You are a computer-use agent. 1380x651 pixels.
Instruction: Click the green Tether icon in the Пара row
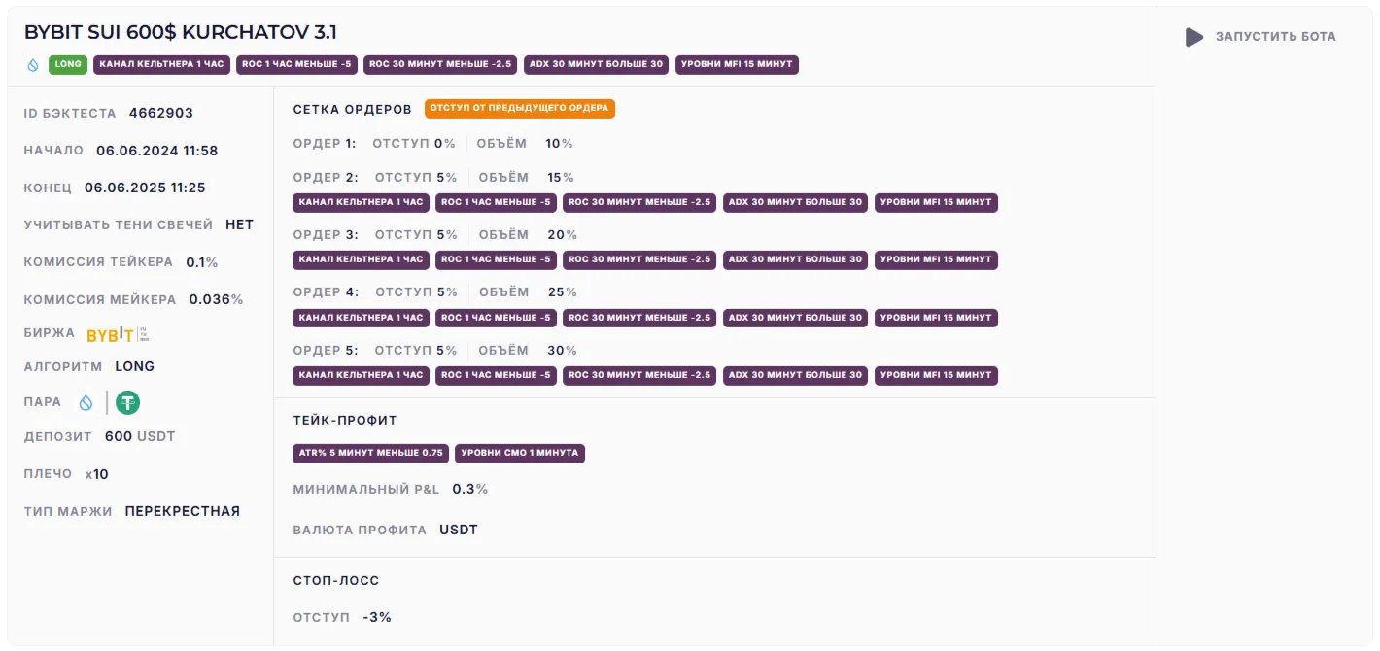tap(127, 402)
